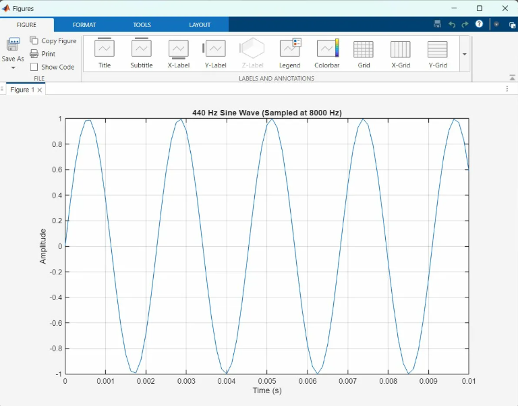Click the Amplitude y-axis label
The image size is (518, 406).
[x=43, y=246]
